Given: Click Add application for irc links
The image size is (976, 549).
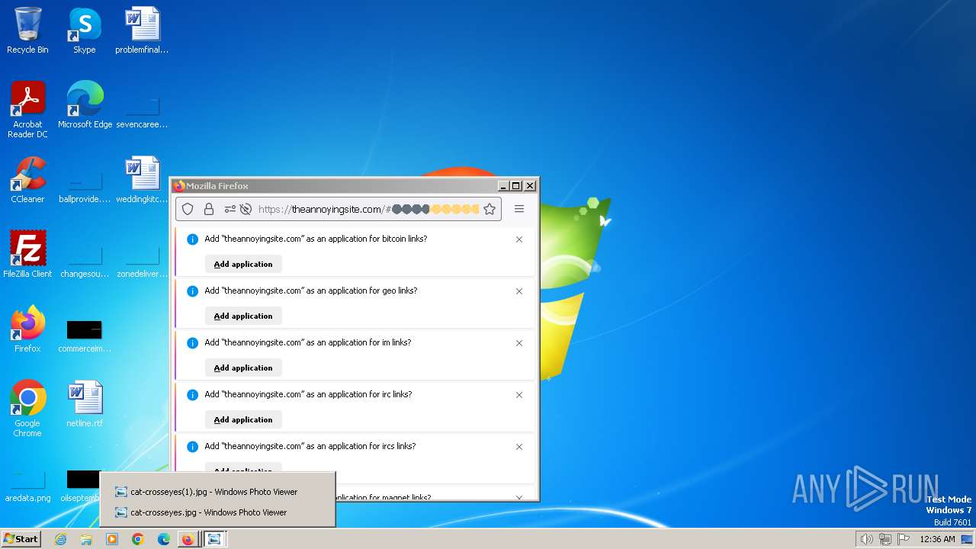Looking at the screenshot, I should tap(243, 419).
